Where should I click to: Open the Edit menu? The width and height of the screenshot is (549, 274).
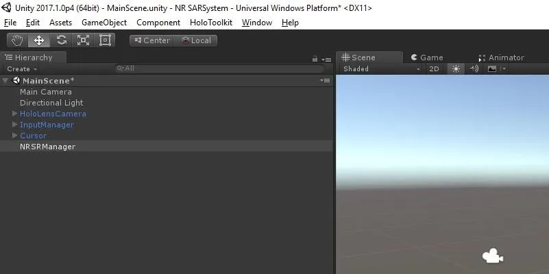click(33, 23)
